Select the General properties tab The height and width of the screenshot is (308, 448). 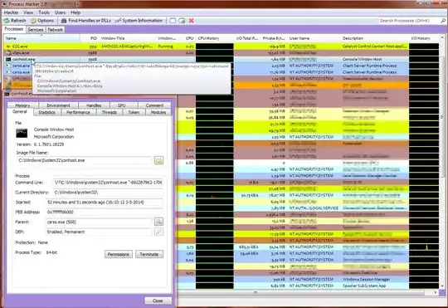click(20, 112)
